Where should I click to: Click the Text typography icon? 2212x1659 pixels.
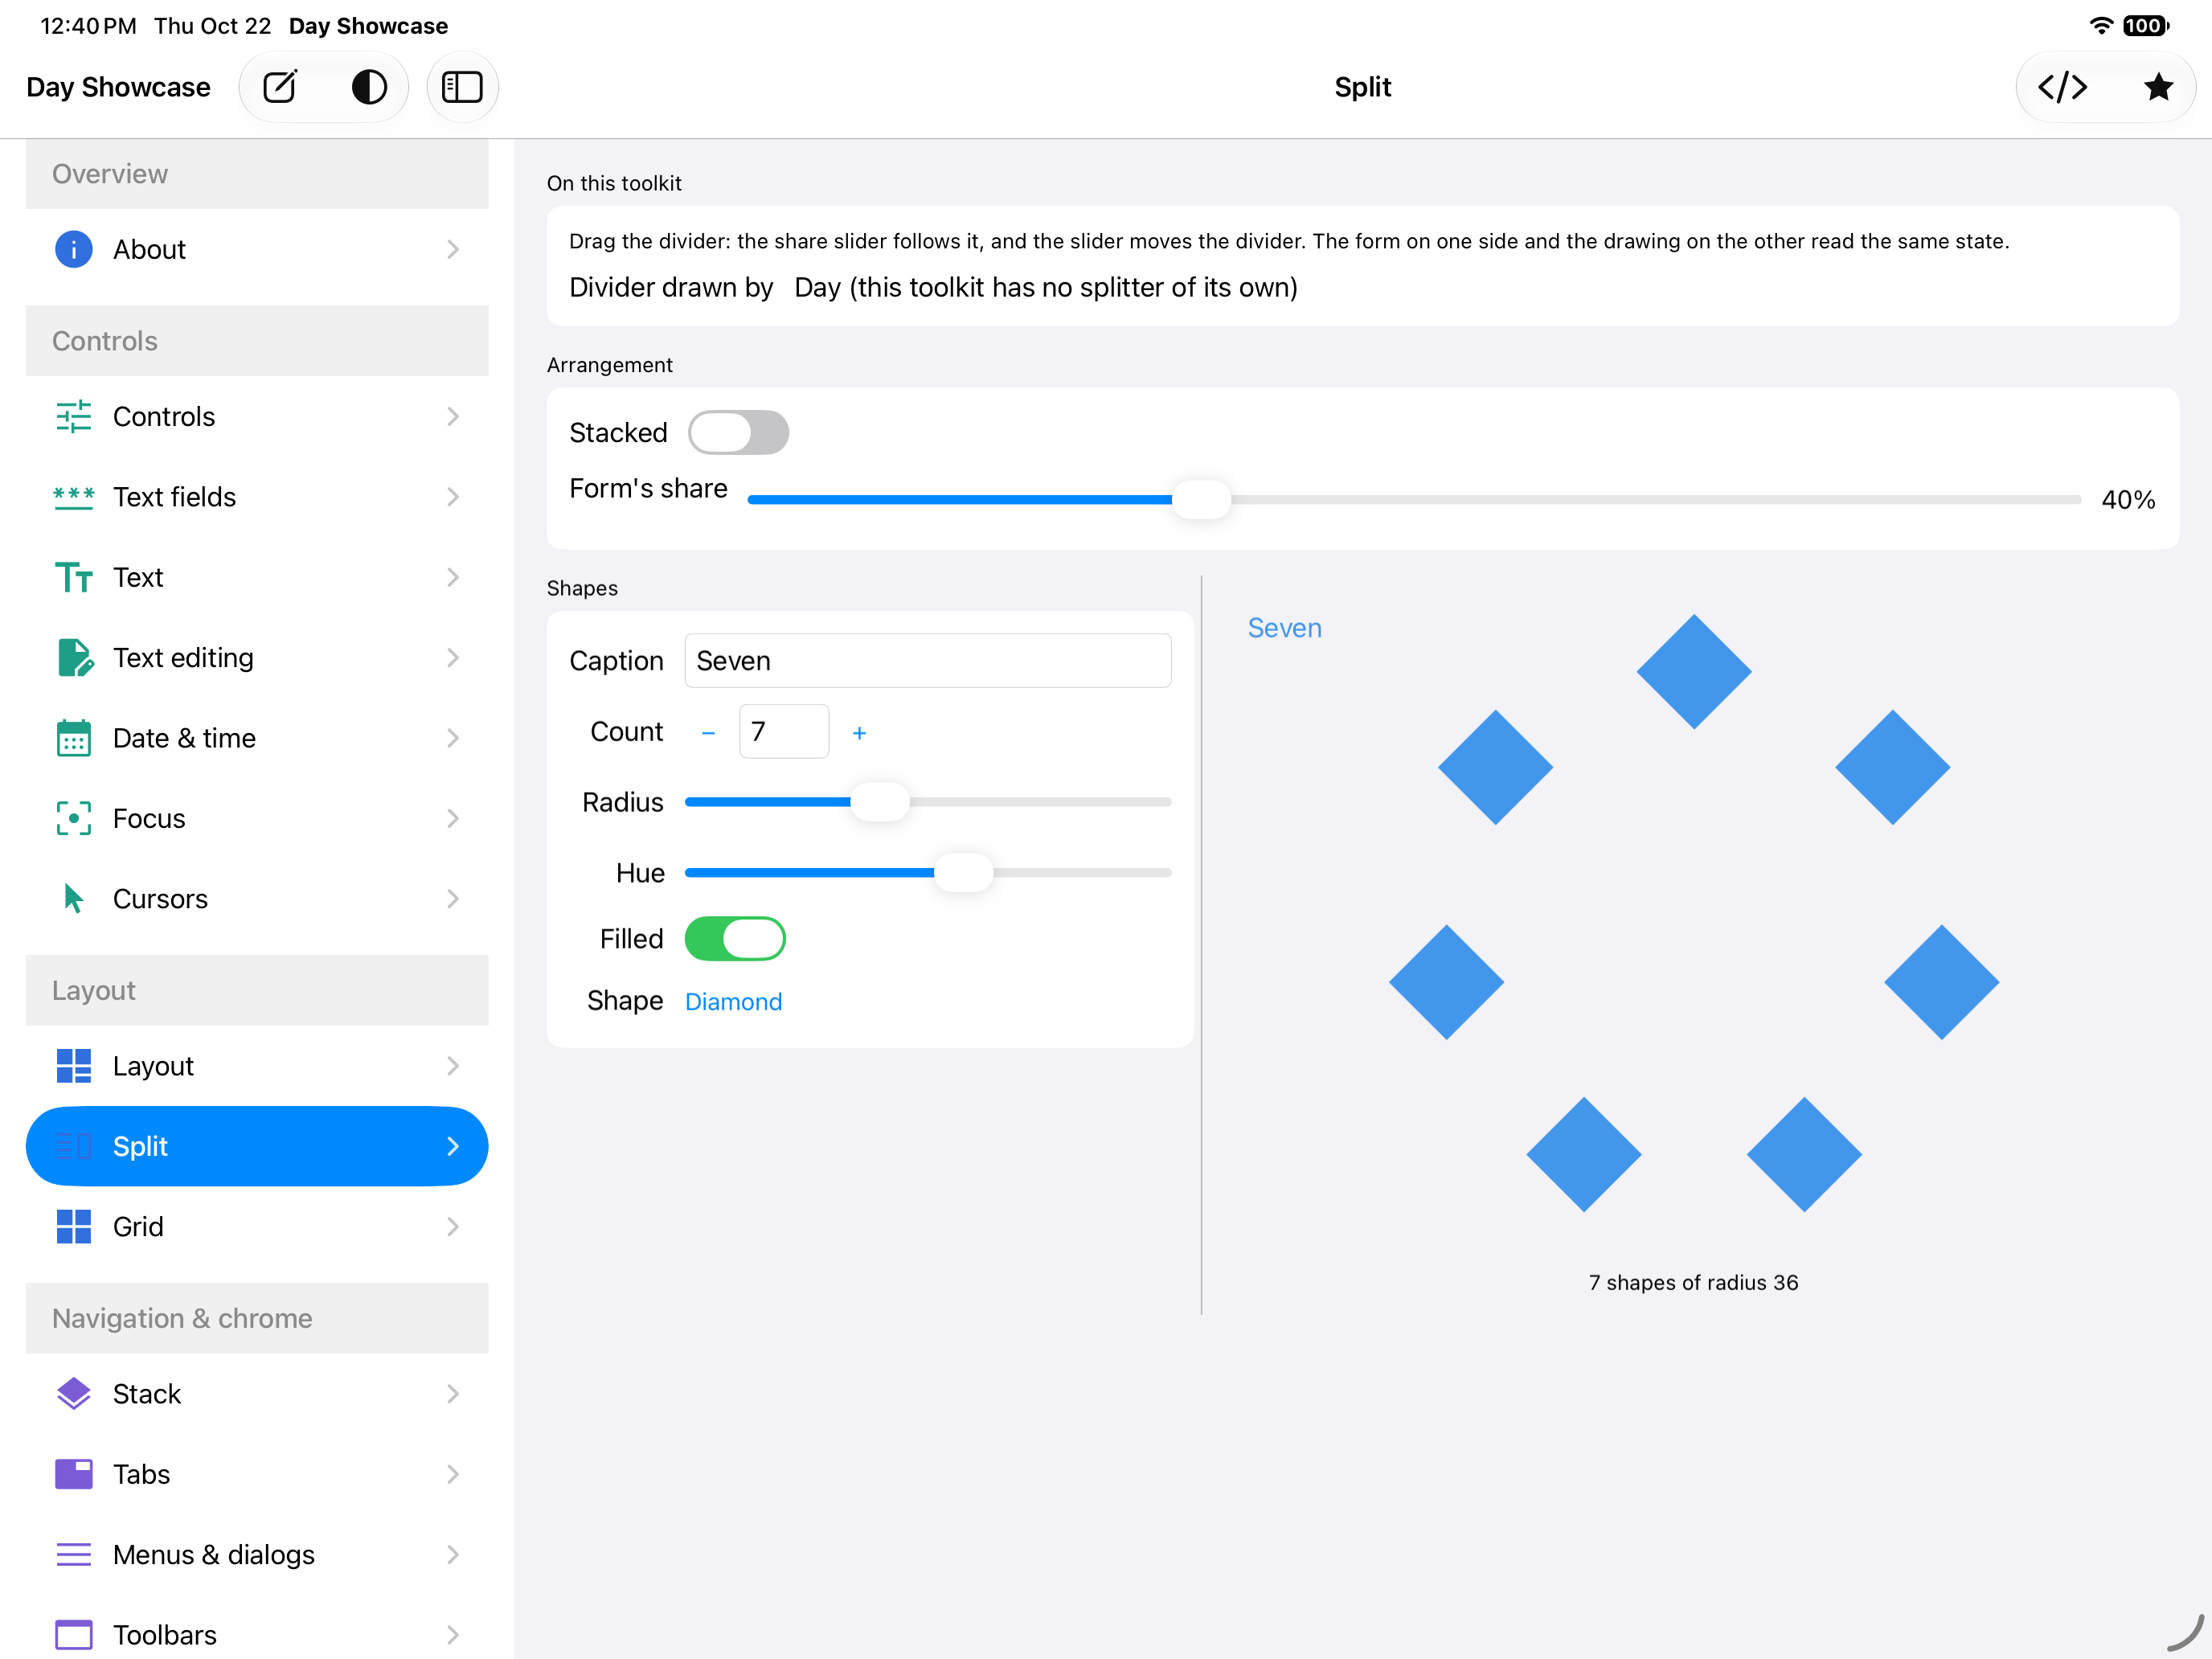point(73,577)
